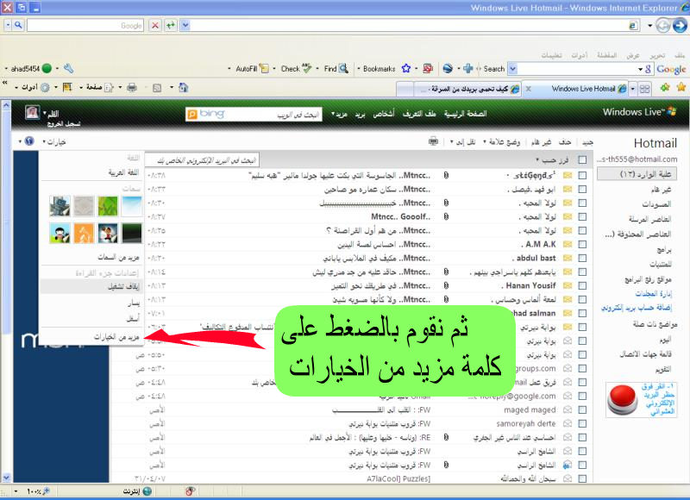The width and height of the screenshot is (690, 500).
Task: Click the Google toolbar wrench settings icon
Action: point(69,68)
